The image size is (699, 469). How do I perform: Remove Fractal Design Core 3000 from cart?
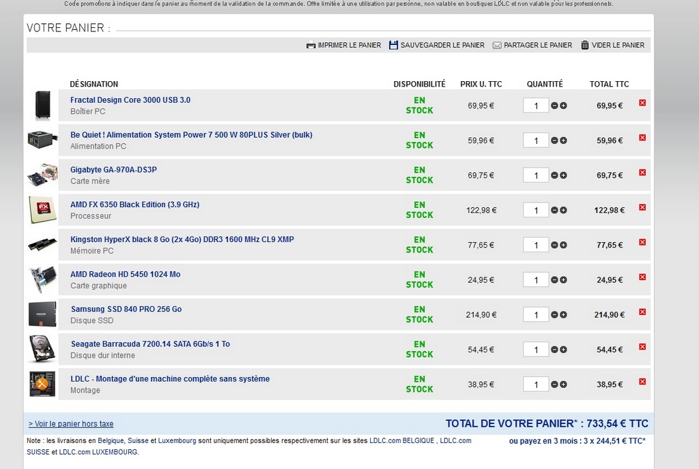642,103
